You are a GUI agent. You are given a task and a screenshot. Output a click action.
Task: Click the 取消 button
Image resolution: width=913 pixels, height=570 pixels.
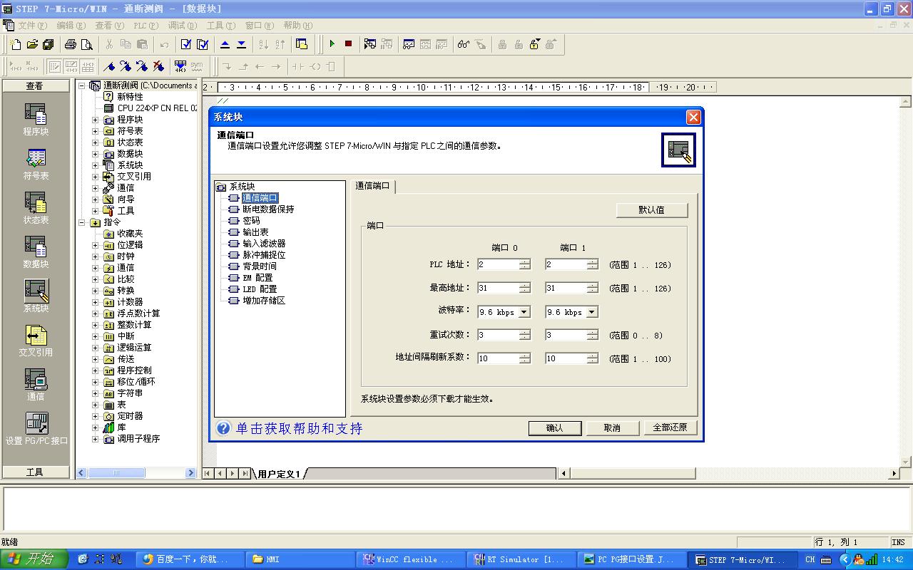612,427
